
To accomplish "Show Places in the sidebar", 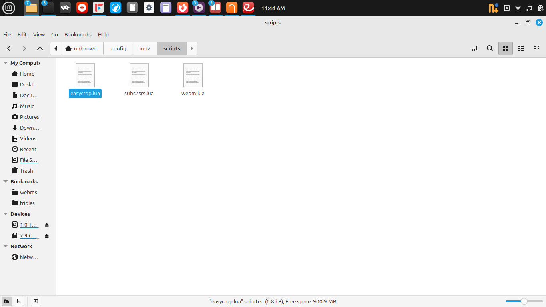I will tap(6, 301).
